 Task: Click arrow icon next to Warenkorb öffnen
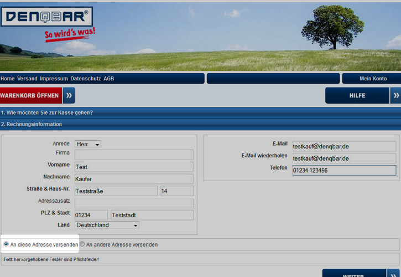69,95
